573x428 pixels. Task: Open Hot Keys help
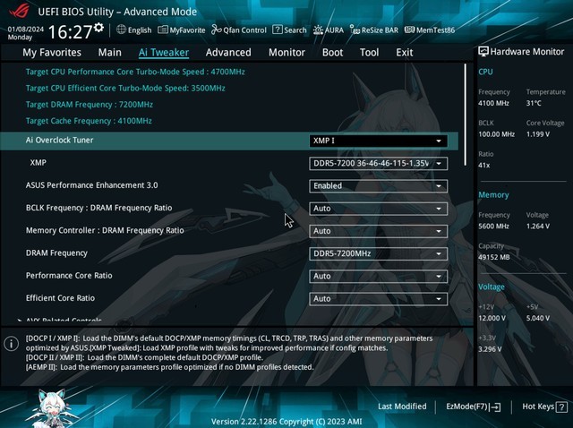544,407
